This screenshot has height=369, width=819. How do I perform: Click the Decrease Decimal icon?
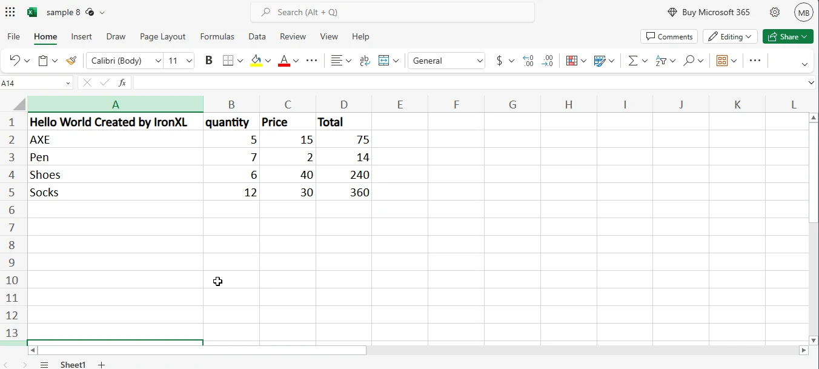(x=547, y=61)
